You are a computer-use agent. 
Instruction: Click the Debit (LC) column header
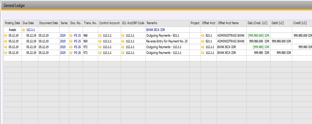[281, 23]
